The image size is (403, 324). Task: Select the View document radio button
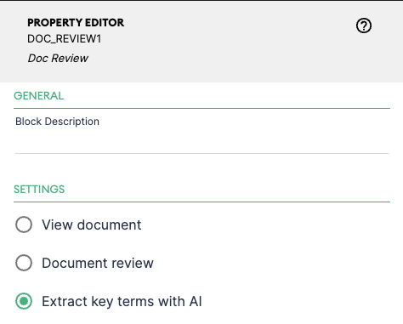tap(24, 225)
